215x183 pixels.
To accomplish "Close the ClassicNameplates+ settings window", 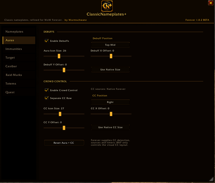I will click(211, 3).
